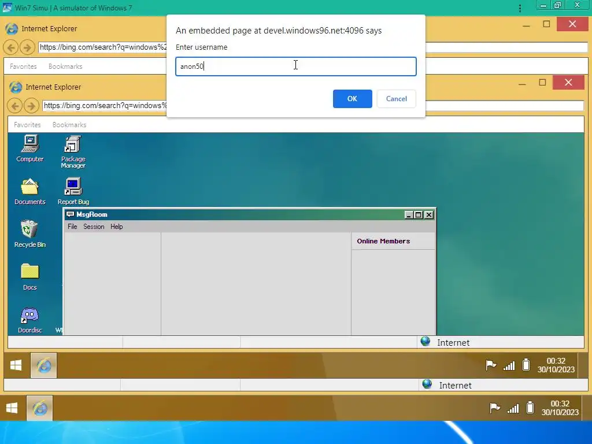Go forward in outer Internet Explorer
Viewport: 592px width, 444px height.
point(27,47)
